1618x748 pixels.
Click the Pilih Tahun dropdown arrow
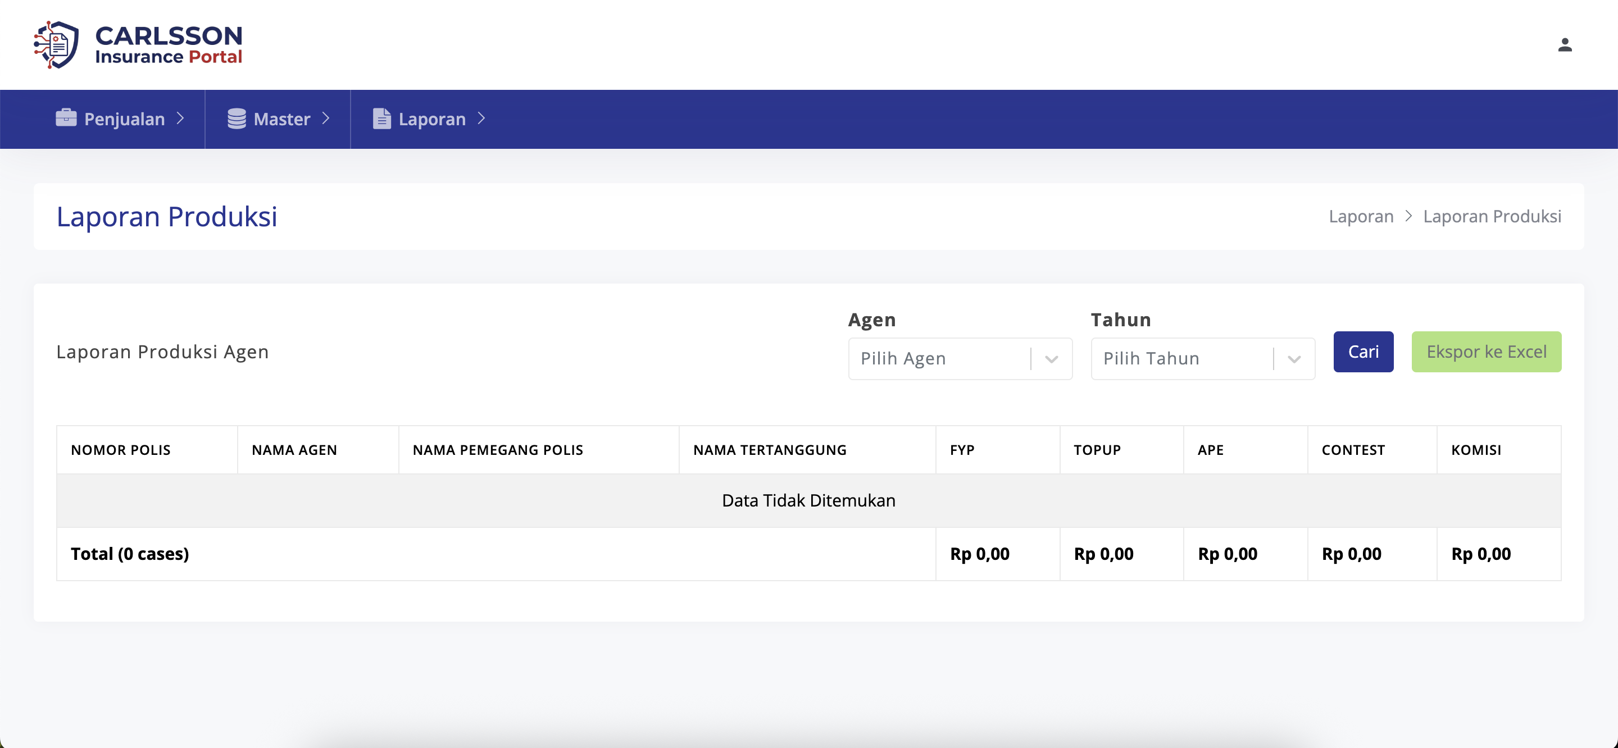pyautogui.click(x=1294, y=359)
